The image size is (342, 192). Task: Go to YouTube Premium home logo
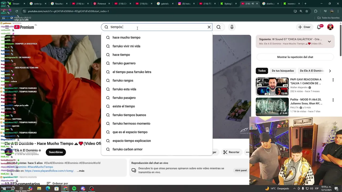coord(25,27)
